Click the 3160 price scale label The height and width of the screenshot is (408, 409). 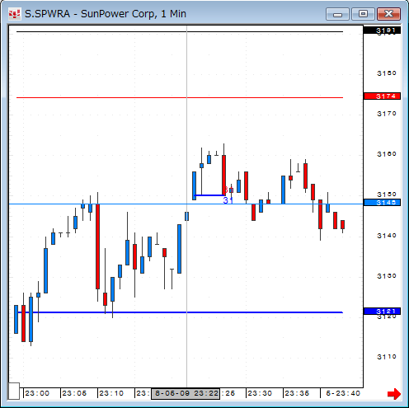click(387, 154)
